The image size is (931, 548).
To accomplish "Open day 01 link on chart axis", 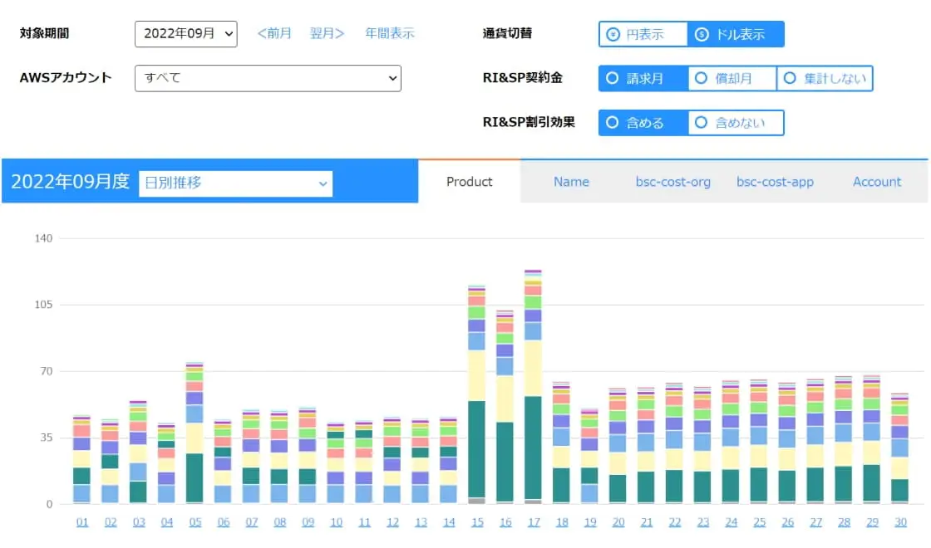I will [x=82, y=522].
